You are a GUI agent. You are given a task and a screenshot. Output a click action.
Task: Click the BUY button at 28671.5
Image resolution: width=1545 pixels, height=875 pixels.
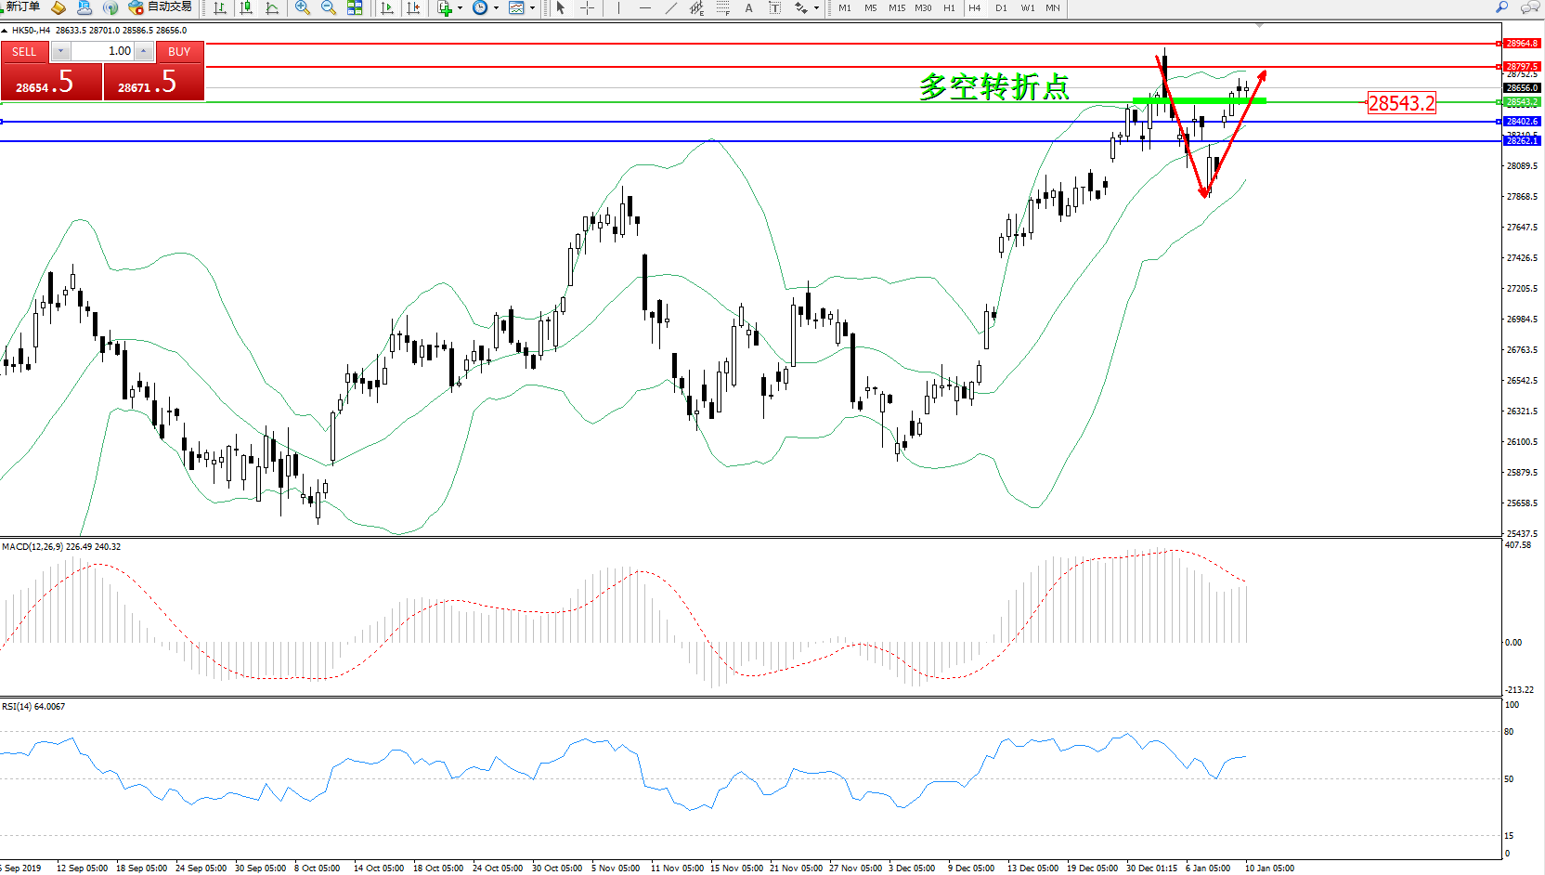click(x=153, y=82)
